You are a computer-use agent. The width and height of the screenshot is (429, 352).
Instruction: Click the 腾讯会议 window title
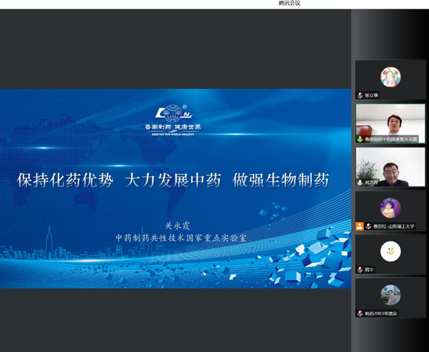point(289,3)
